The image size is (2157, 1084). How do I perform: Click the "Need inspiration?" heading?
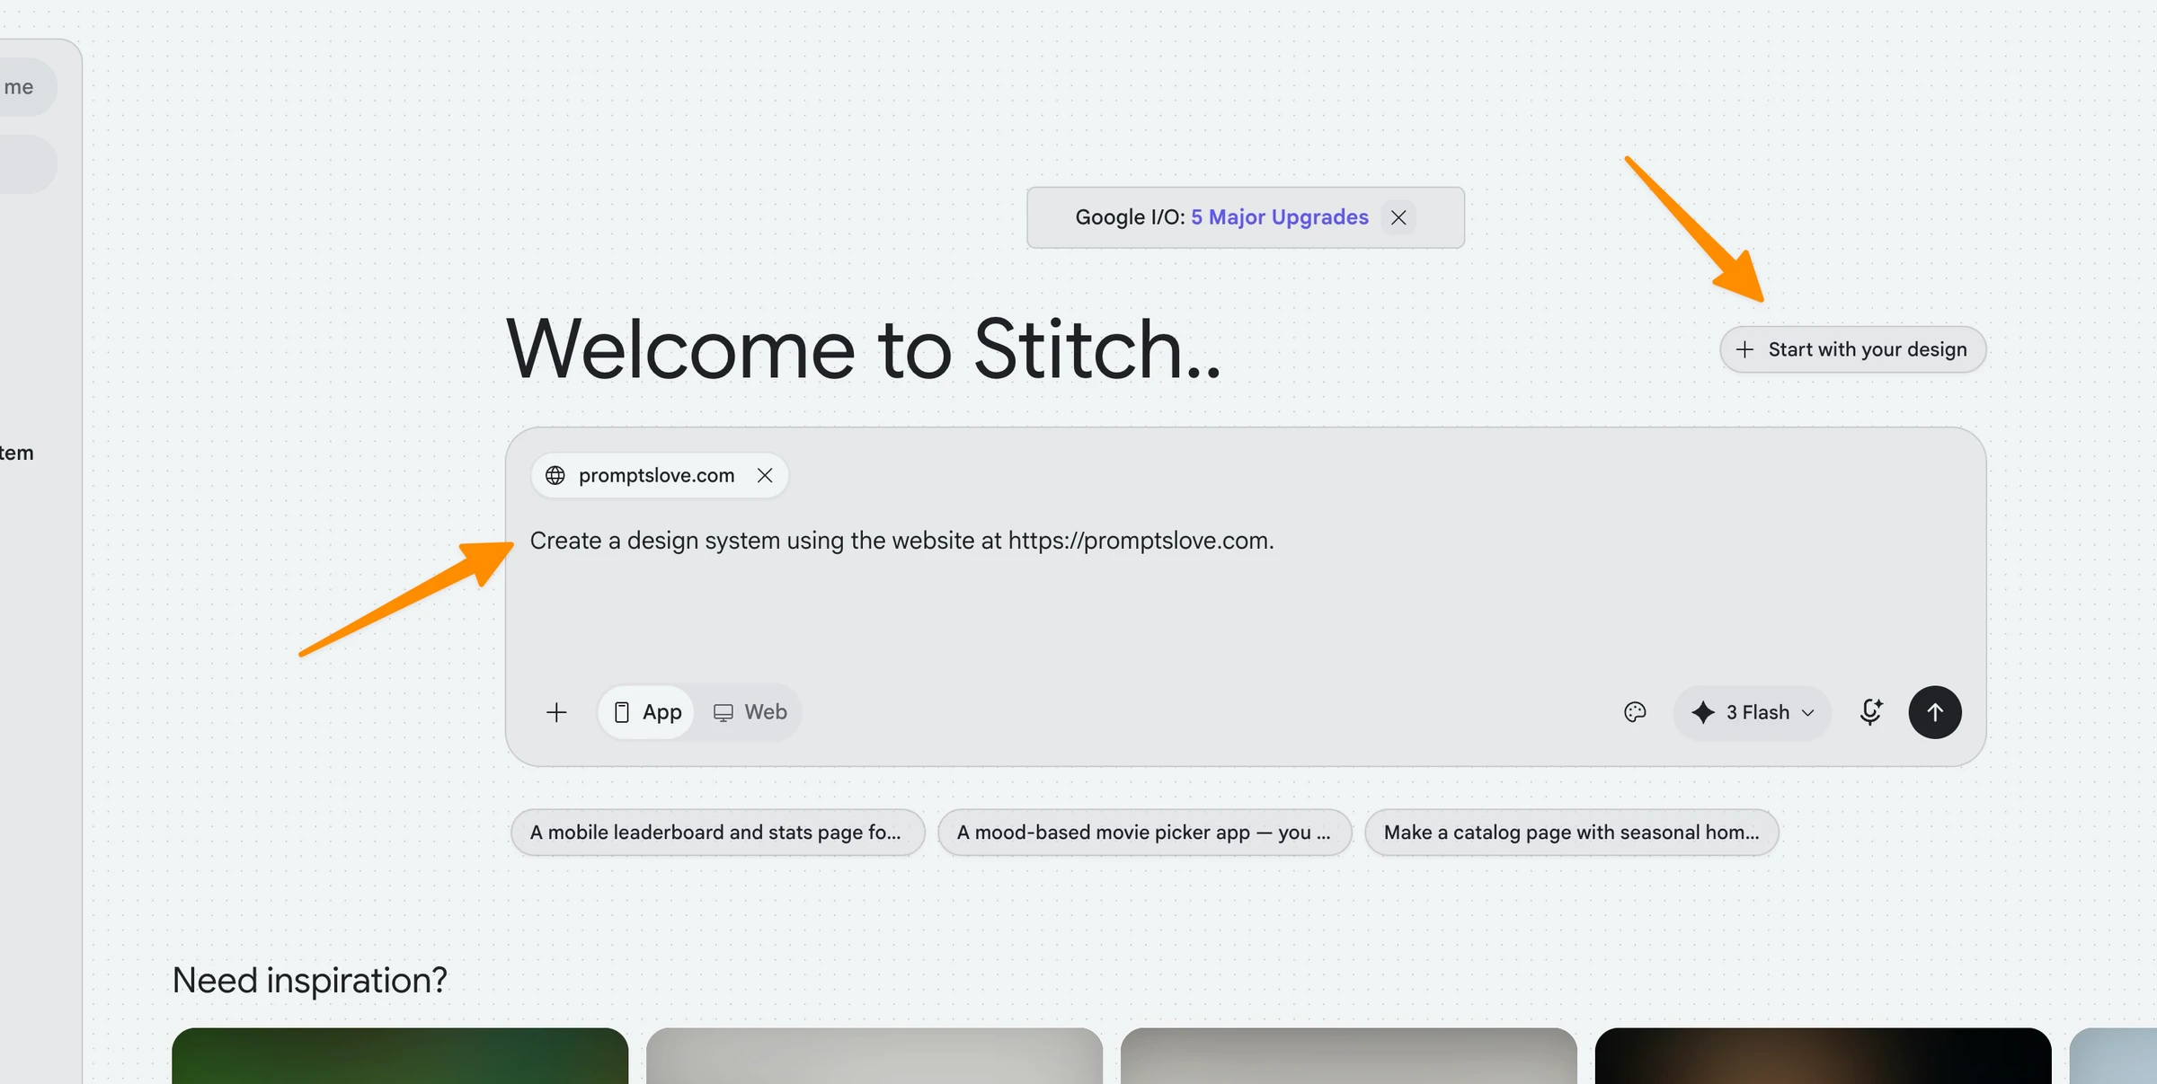[x=309, y=980]
